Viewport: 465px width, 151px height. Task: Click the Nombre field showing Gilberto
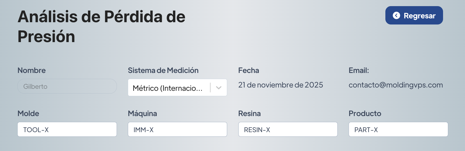pos(67,86)
